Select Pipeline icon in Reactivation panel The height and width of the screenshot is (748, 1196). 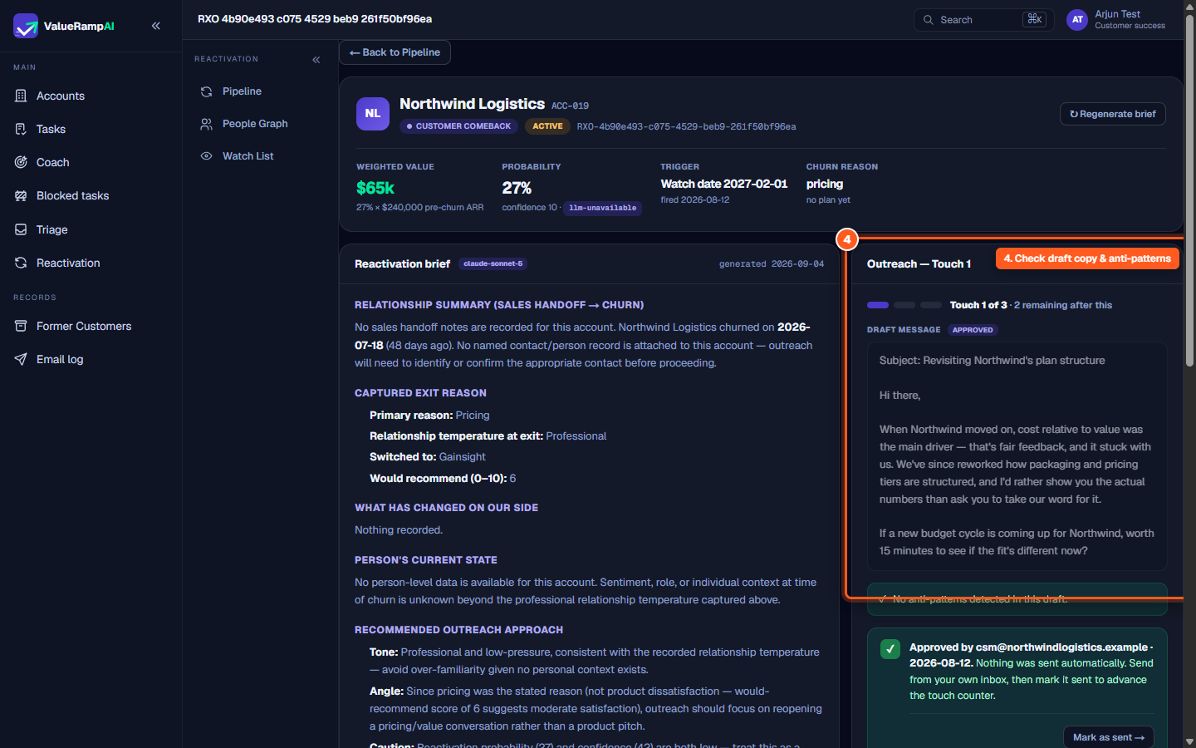coord(206,91)
